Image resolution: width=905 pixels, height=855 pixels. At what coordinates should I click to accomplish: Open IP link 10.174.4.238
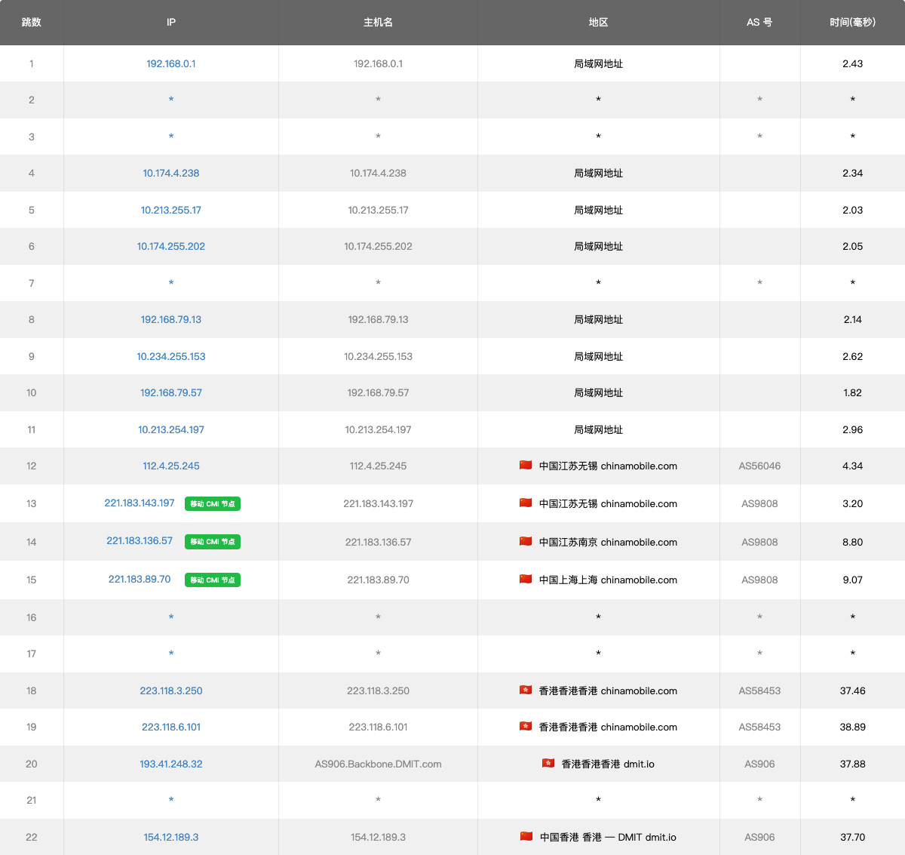click(171, 173)
